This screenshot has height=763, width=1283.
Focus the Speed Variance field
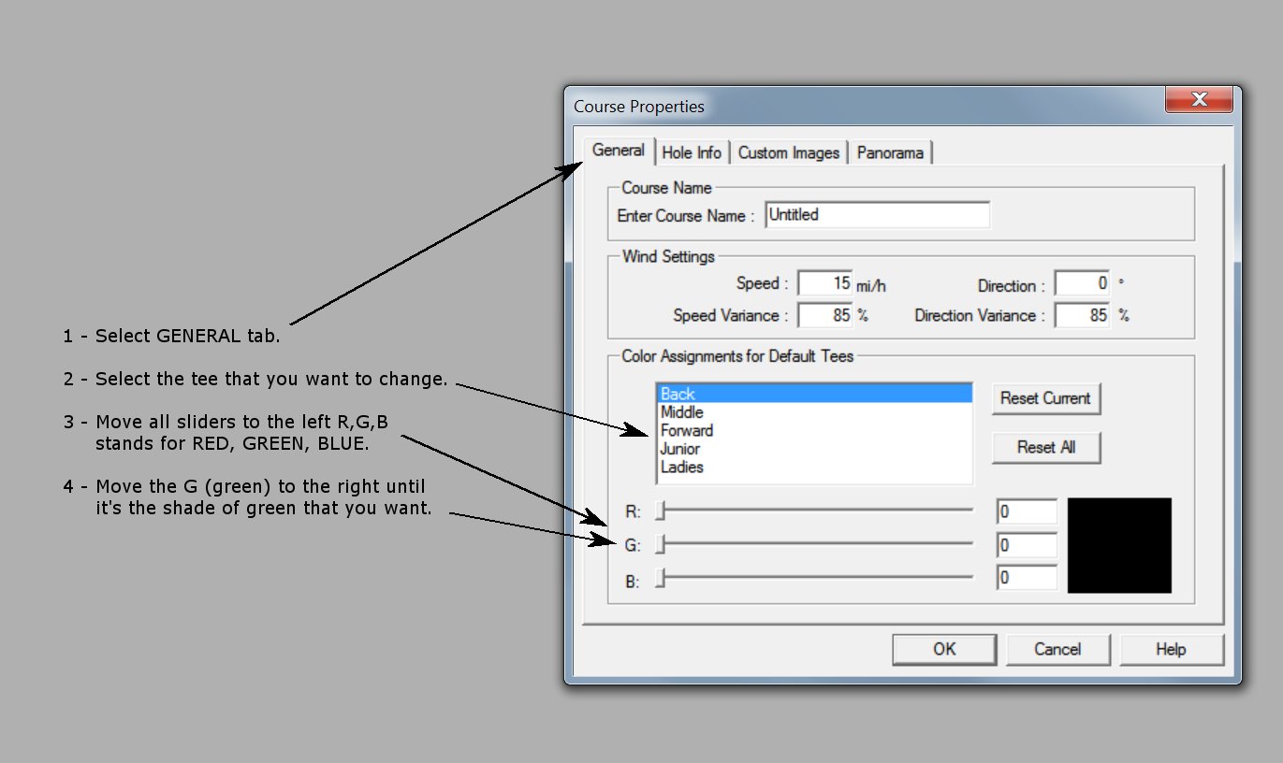point(824,316)
